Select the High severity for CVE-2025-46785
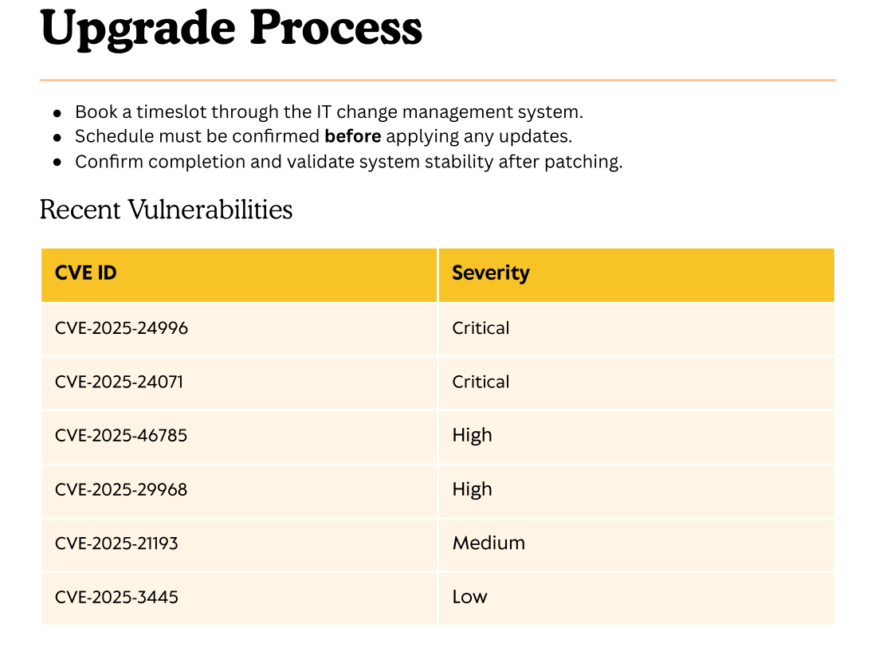Viewport: 875px width, 659px height. pyautogui.click(x=473, y=435)
